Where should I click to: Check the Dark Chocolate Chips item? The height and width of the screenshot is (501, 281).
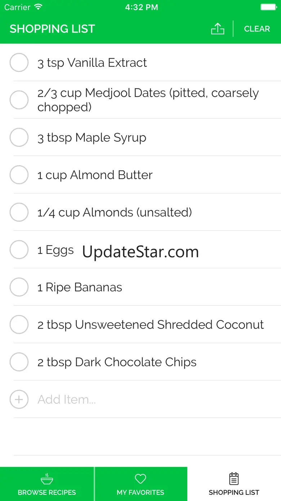pos(19,362)
